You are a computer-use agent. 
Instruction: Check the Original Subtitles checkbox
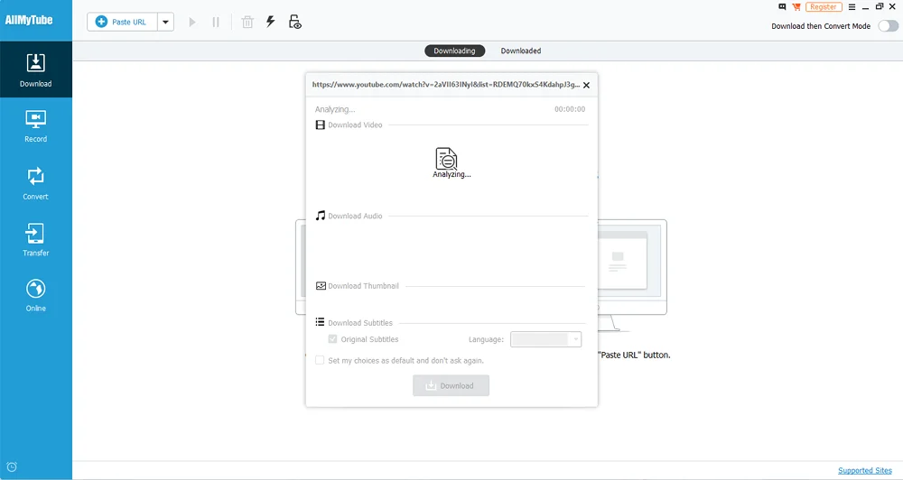coord(332,339)
